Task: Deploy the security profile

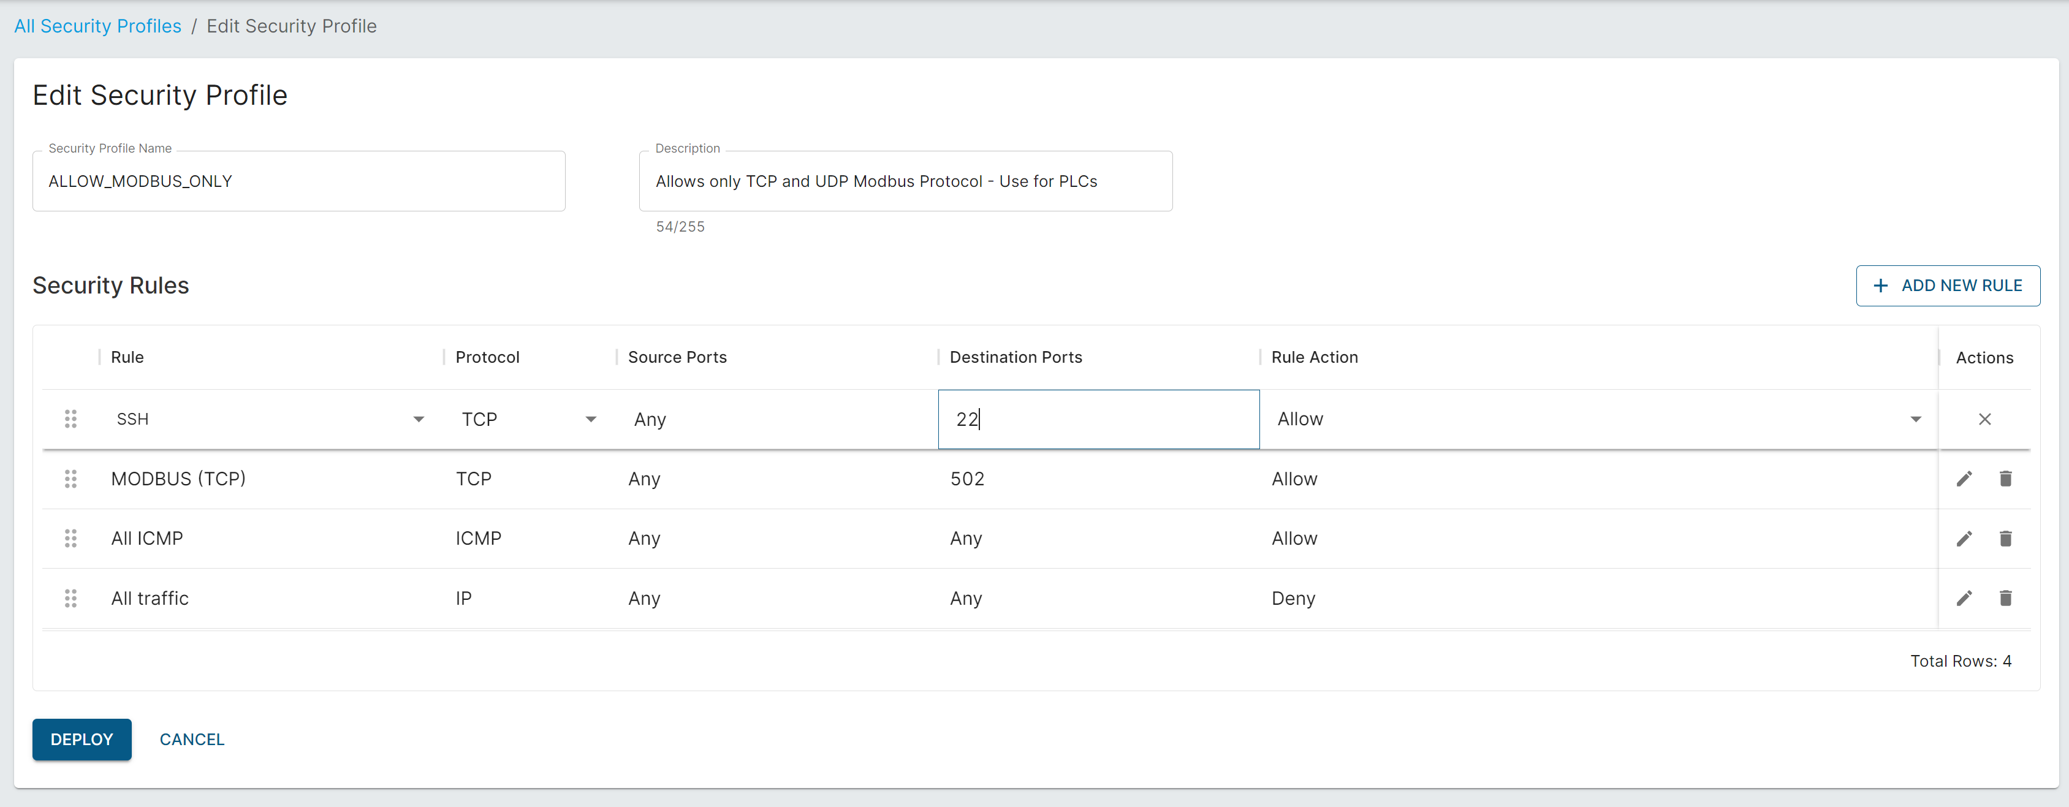Action: (82, 739)
